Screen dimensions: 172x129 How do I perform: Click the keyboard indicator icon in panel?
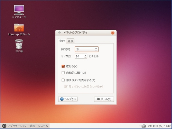pyautogui.click(x=144, y=126)
